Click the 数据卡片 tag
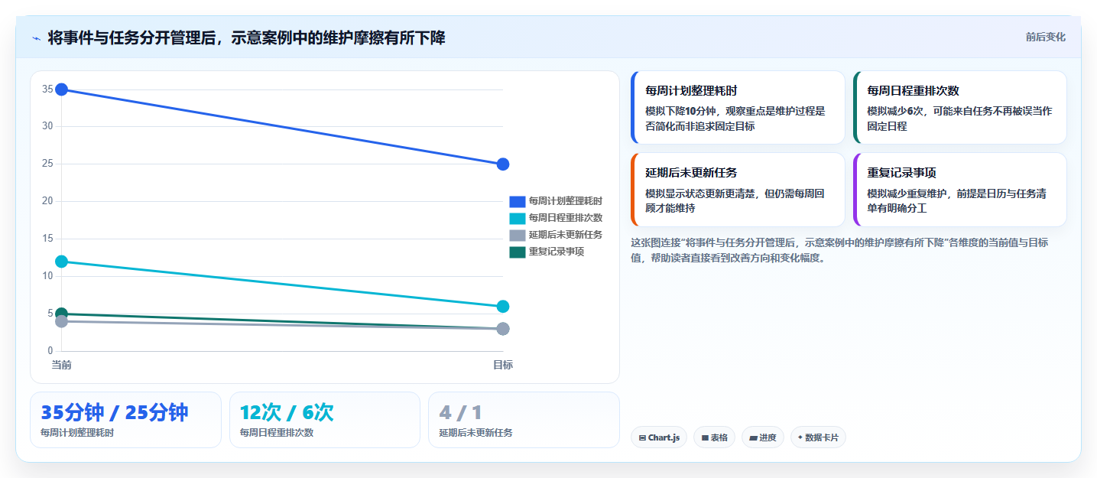The height and width of the screenshot is (478, 1097). (x=818, y=437)
